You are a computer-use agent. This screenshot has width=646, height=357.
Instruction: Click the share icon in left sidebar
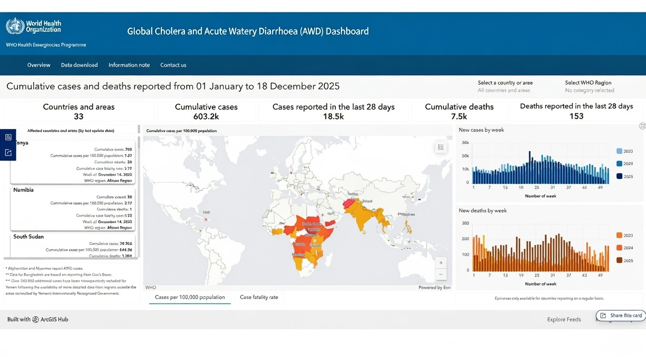click(x=8, y=152)
